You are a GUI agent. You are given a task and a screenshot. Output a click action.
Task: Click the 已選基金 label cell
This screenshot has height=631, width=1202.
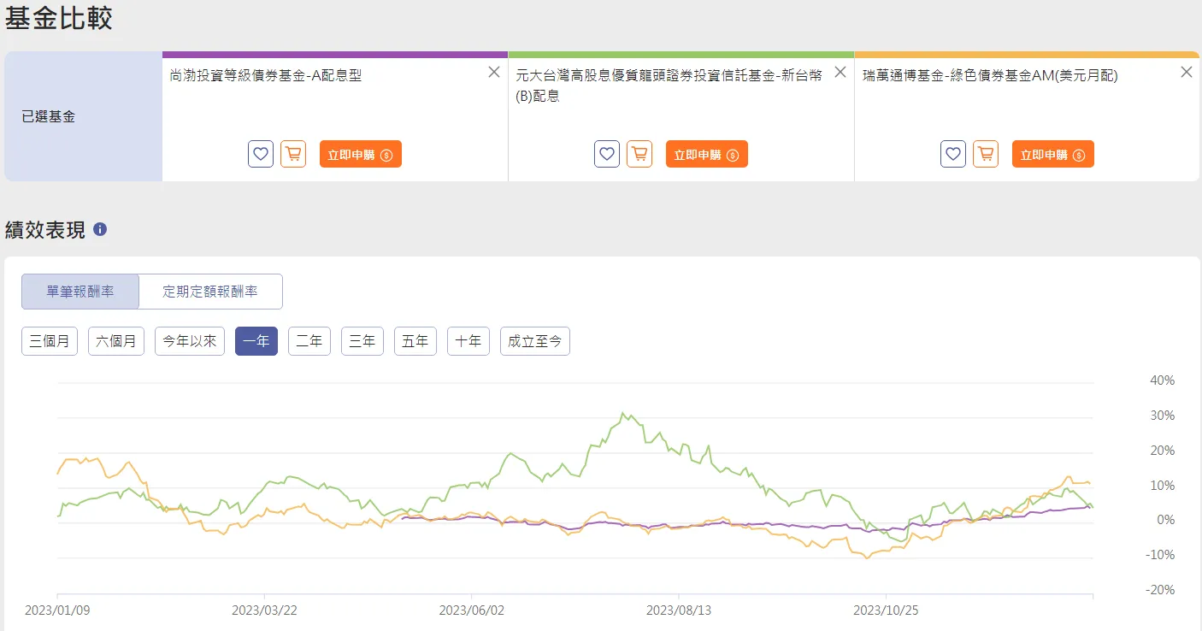84,116
